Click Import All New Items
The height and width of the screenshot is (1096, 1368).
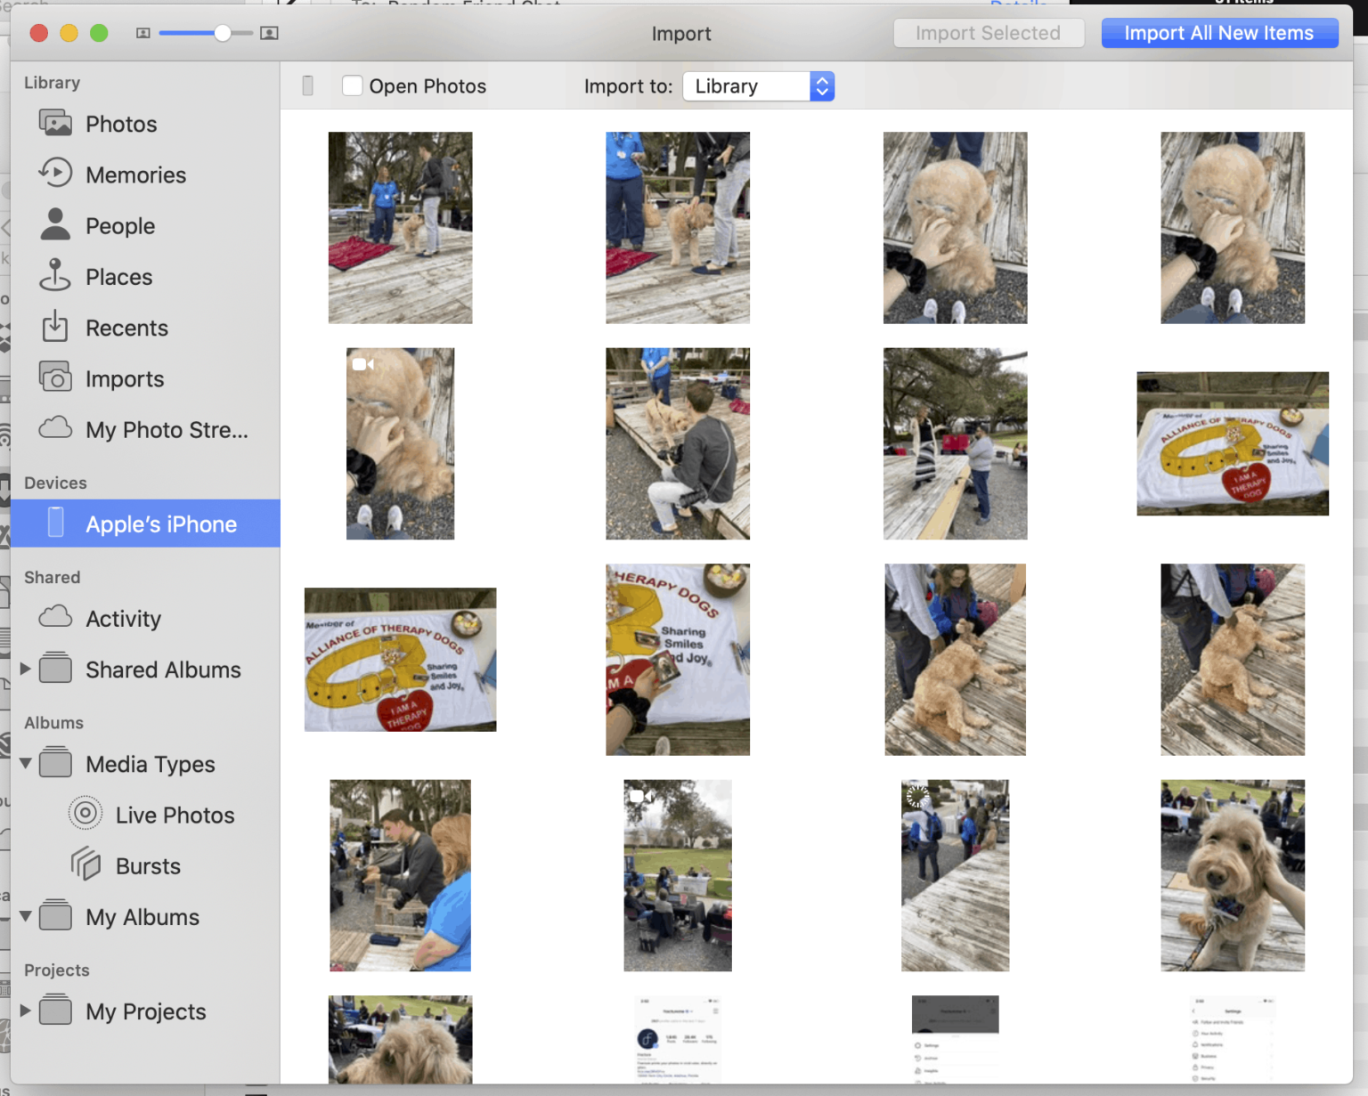[1219, 33]
